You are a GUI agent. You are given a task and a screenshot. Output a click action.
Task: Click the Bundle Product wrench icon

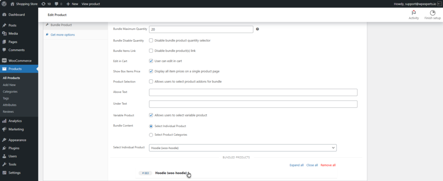tap(47, 25)
